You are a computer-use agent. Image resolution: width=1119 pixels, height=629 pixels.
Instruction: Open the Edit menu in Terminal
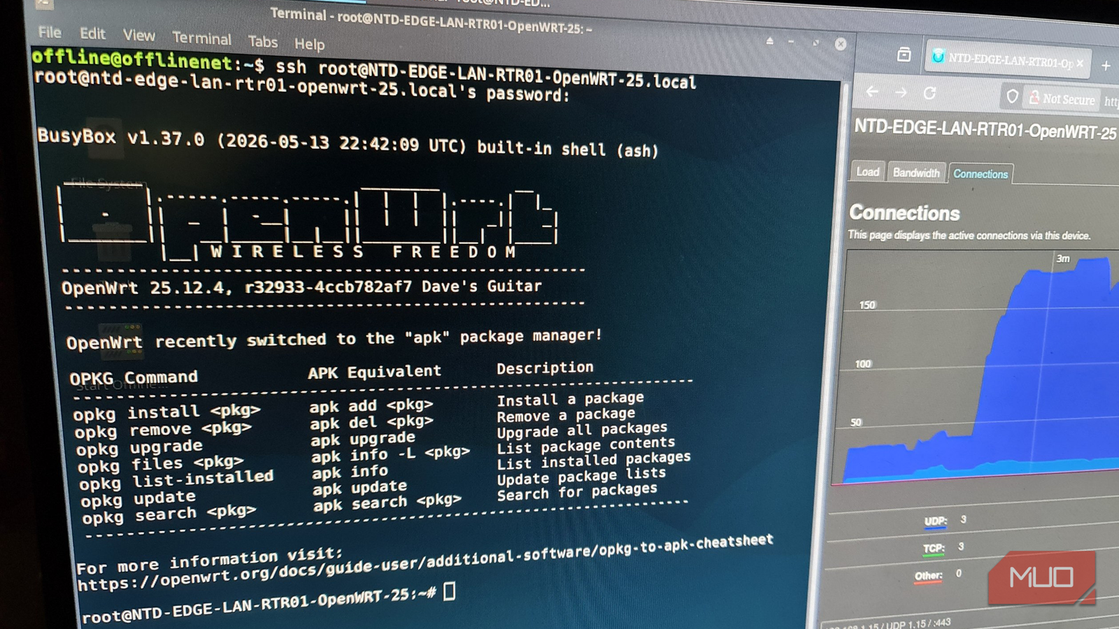tap(92, 34)
